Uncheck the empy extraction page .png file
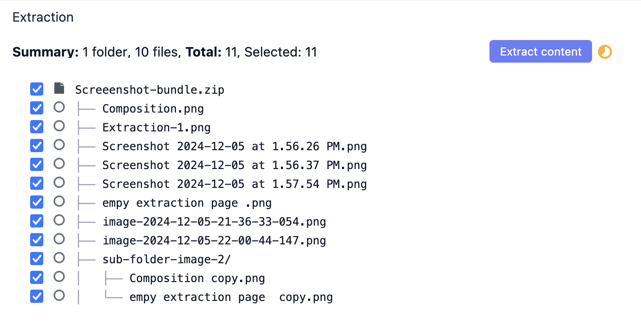Screen dimensions: 641x324 coord(36,202)
